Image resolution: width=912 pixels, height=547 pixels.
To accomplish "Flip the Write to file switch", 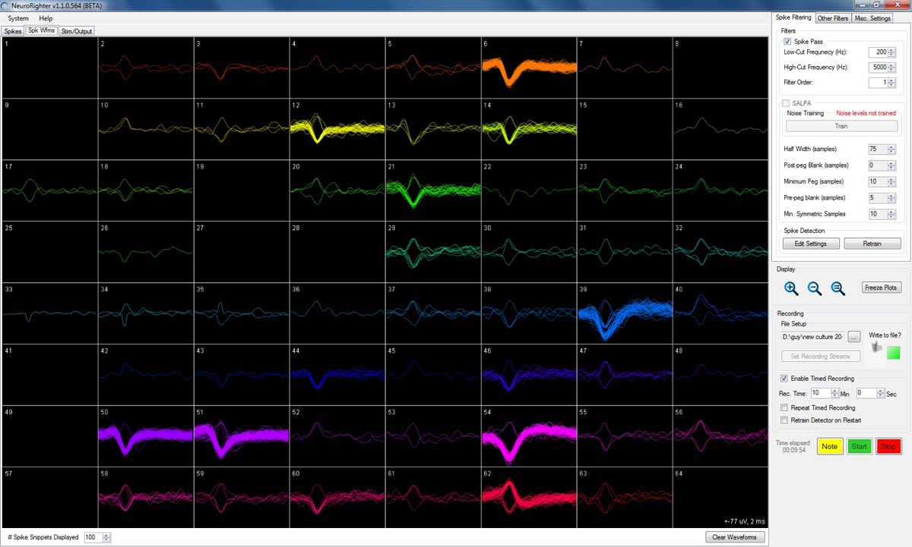I will click(876, 347).
